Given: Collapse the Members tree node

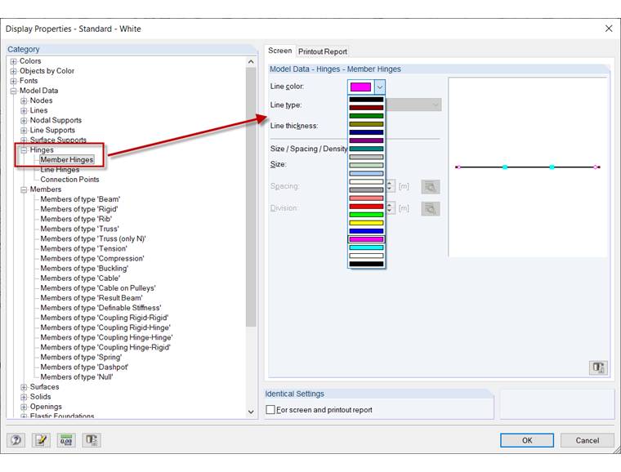Looking at the screenshot, I should pos(24,190).
